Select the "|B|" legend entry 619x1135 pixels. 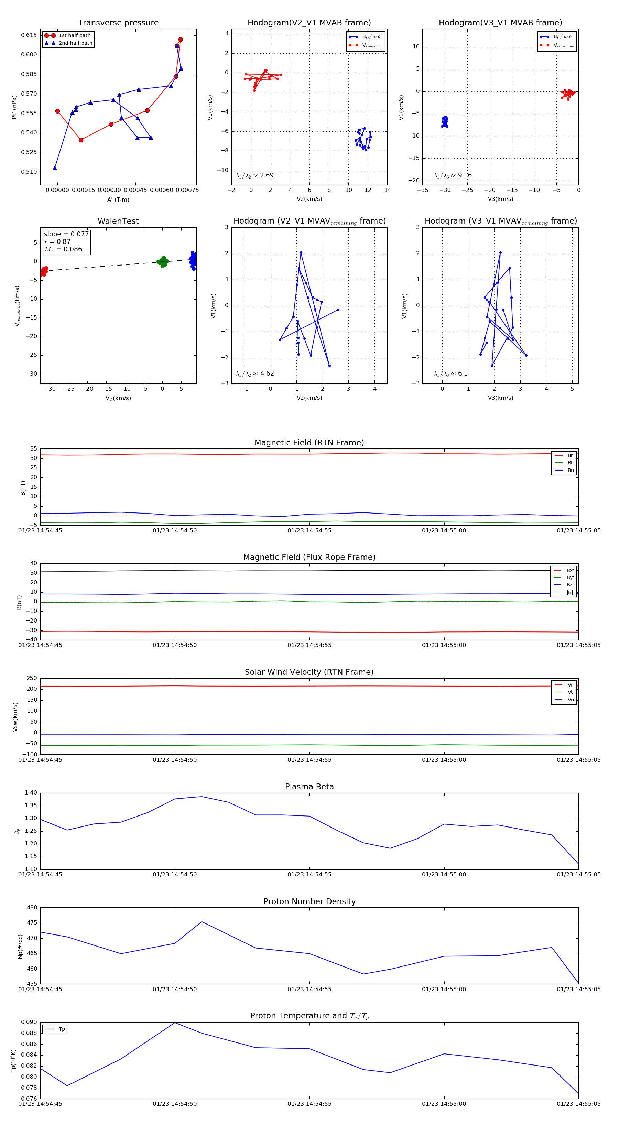point(564,592)
